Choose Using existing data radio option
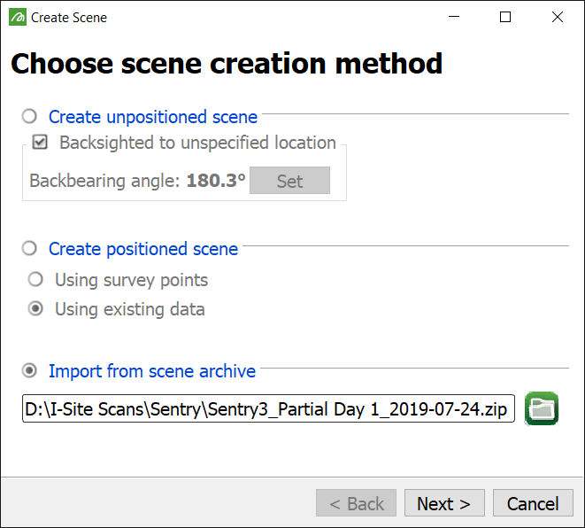 click(35, 309)
